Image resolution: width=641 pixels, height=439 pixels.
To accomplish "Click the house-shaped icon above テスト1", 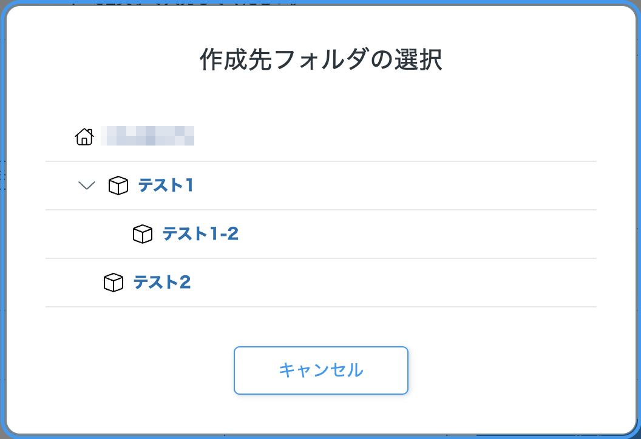I will click(x=84, y=136).
